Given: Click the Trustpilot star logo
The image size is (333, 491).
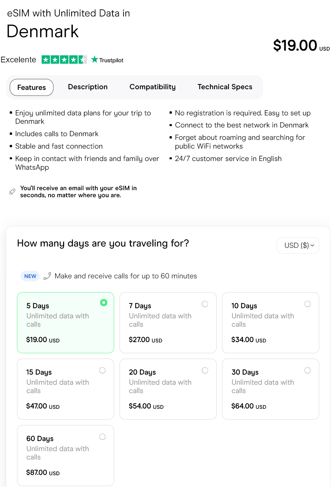Looking at the screenshot, I should (x=95, y=60).
